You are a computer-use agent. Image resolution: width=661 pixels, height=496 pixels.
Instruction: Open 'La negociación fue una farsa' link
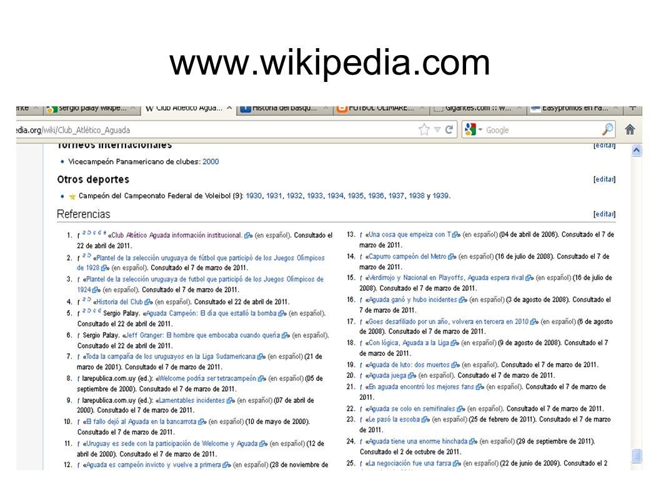410,463
